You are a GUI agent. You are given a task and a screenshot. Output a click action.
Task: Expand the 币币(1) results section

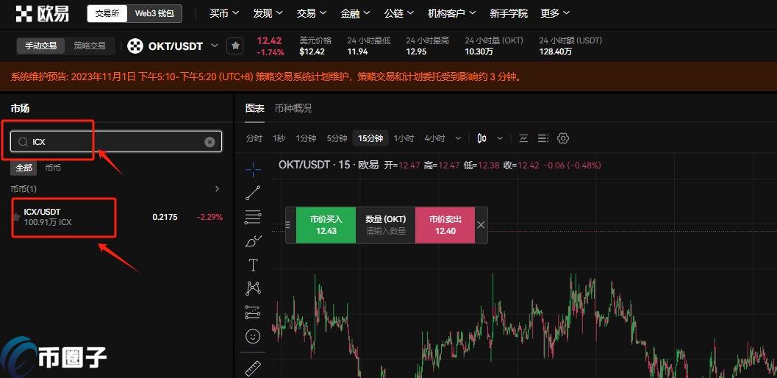[x=217, y=189]
